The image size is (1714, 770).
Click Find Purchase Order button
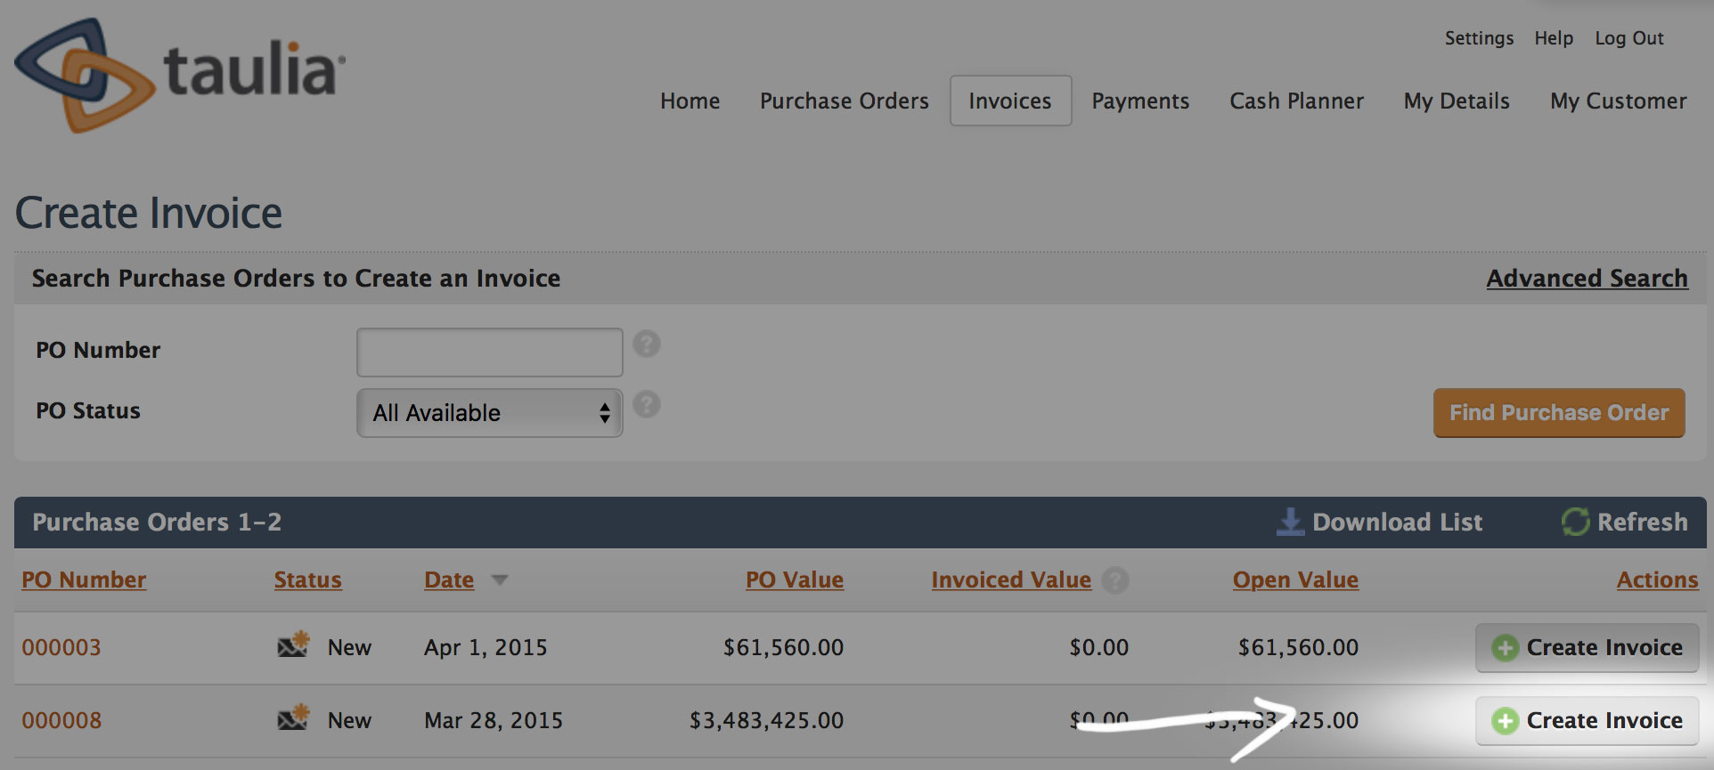pyautogui.click(x=1559, y=413)
